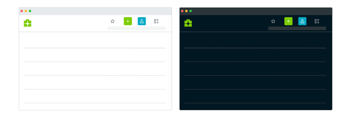This screenshot has width=351, height=120.
Task: Open the list menu icon in dark window
Action: point(317,21)
